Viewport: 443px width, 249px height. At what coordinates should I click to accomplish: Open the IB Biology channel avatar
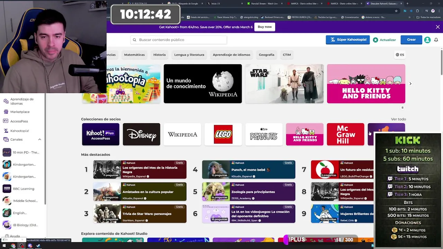[7, 225]
